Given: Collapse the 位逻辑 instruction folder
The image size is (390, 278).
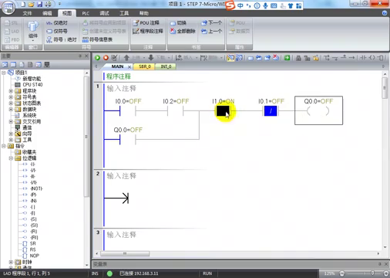Looking at the screenshot, I should (11, 158).
